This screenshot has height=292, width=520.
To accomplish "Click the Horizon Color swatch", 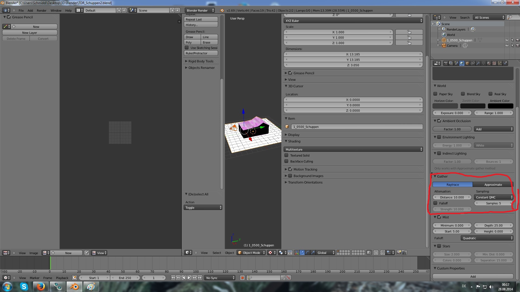I will (445, 106).
